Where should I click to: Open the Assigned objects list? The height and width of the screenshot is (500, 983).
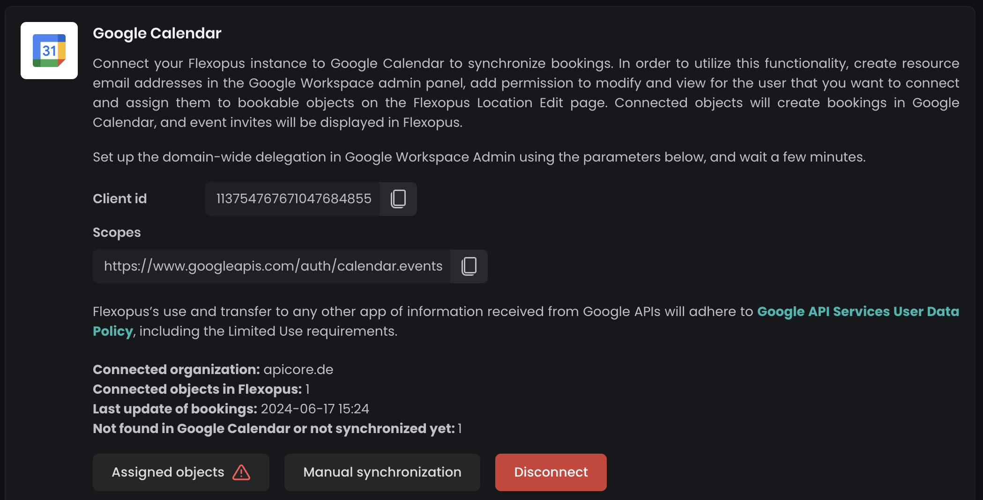pos(168,472)
